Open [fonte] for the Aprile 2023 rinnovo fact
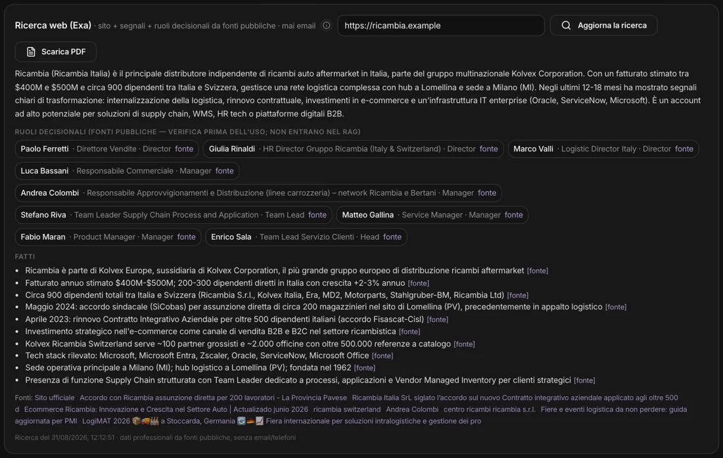The width and height of the screenshot is (723, 458). [438, 319]
